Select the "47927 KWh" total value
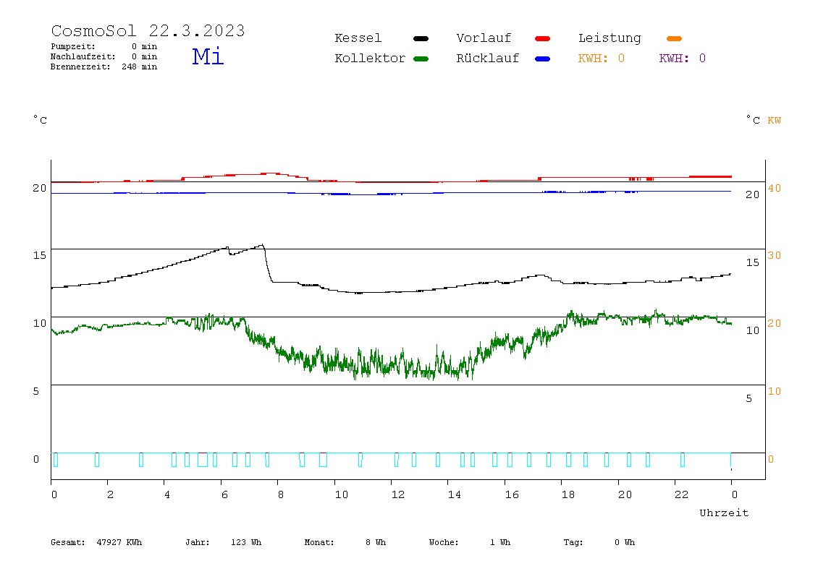Screen dimensions: 831x587 point(119,542)
